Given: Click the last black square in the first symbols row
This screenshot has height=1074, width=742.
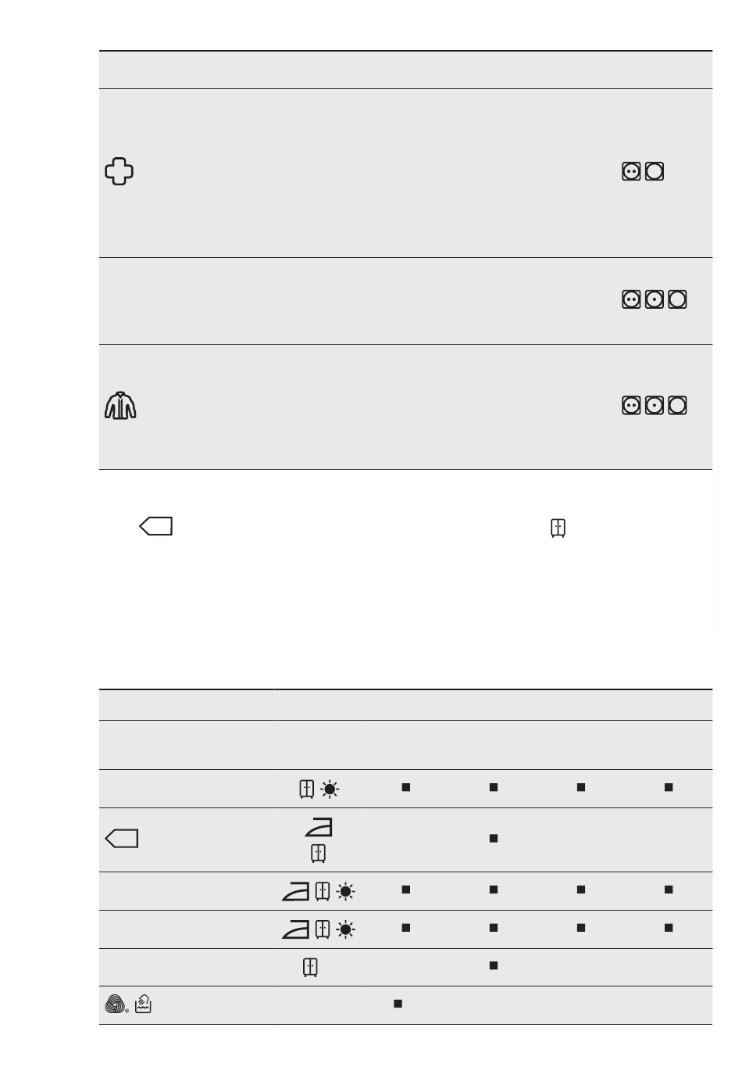Looking at the screenshot, I should [668, 788].
